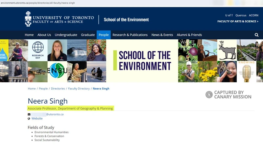Screen dimensions: 263x145
Task: Click the Neera Singh page heading
Action: click(48, 101)
